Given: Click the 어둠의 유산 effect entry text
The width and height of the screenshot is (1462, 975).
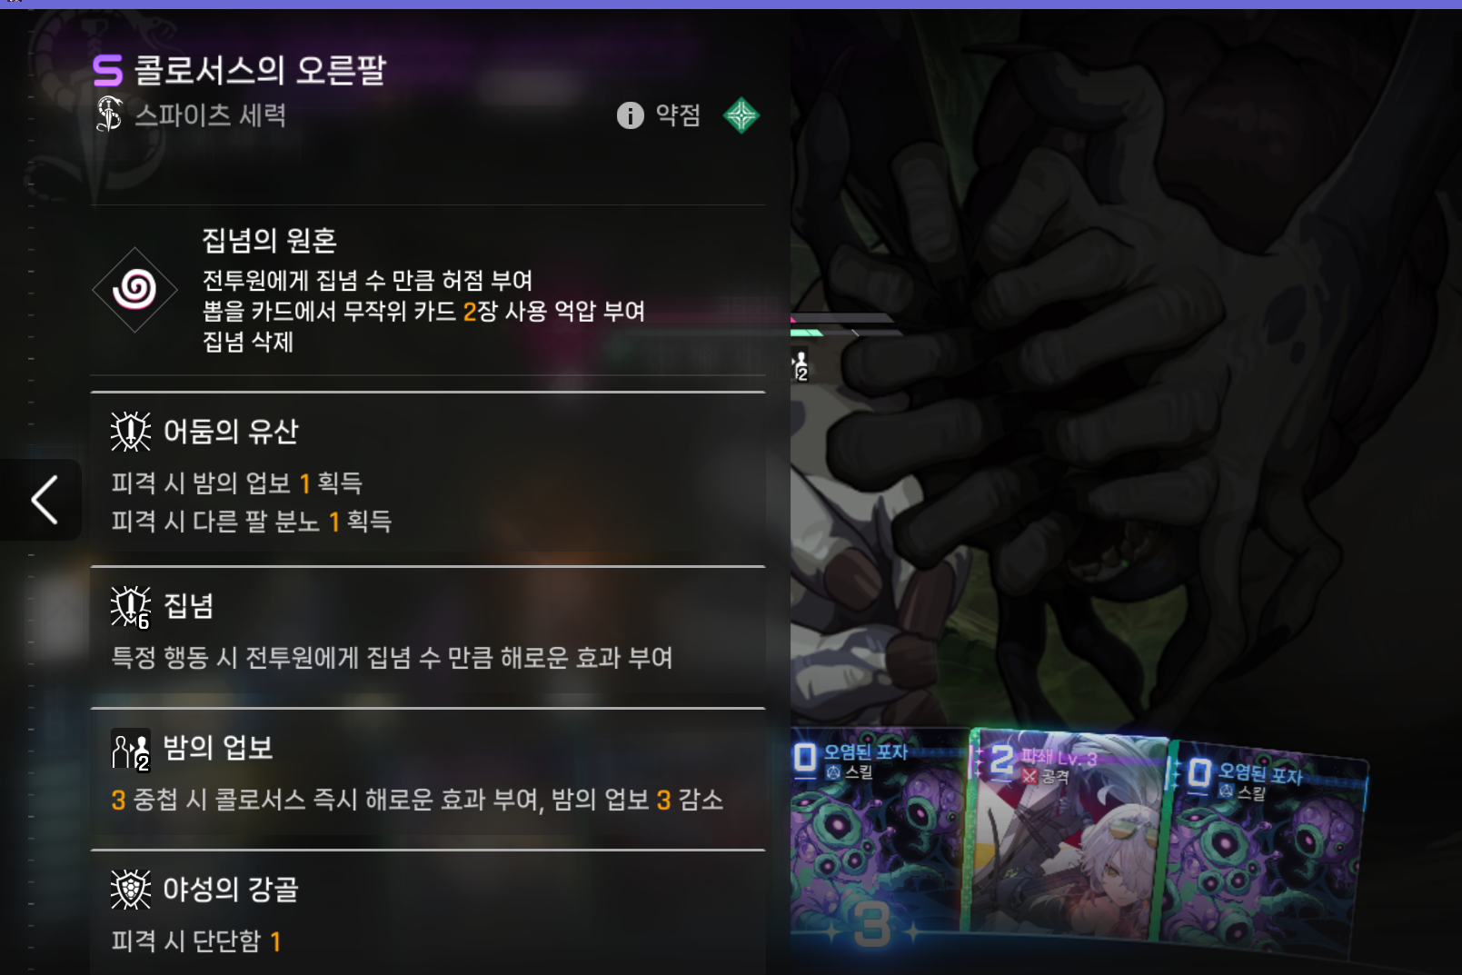Looking at the screenshot, I should pos(251,502).
